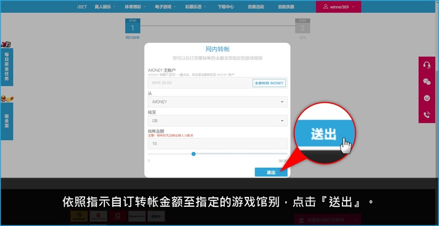Click the 全部转回 iMONEY button
439x226 pixels.
269,83
